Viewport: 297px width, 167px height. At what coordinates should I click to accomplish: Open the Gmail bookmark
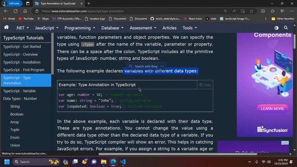click(9, 19)
